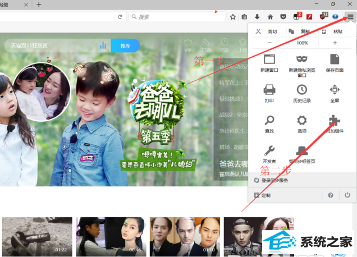Open a new tab with plus button
This screenshot has height=257, width=357.
coord(39,4)
